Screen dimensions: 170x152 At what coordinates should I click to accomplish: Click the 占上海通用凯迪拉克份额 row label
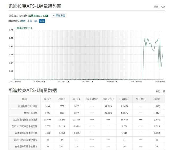[x=25, y=120]
